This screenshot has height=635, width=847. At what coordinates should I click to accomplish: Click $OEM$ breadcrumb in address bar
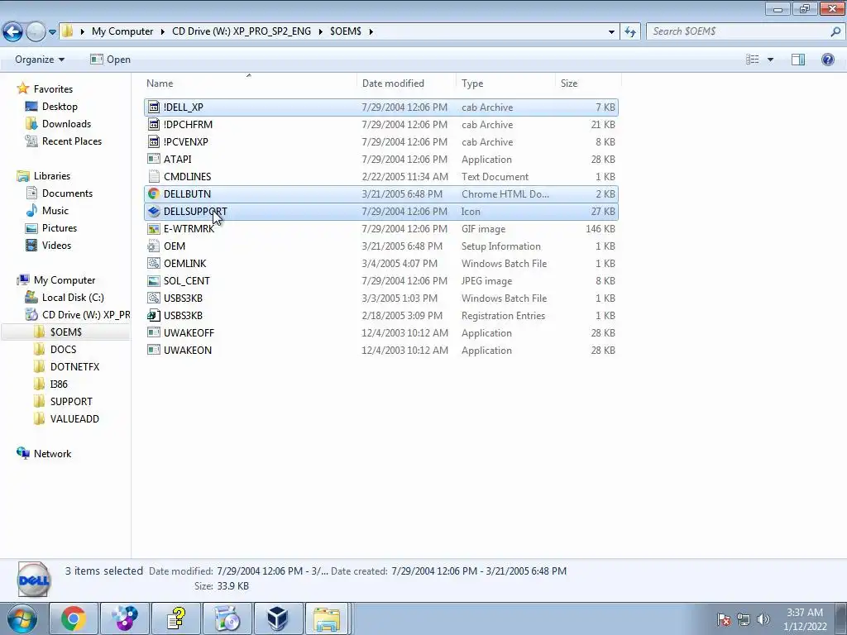346,31
